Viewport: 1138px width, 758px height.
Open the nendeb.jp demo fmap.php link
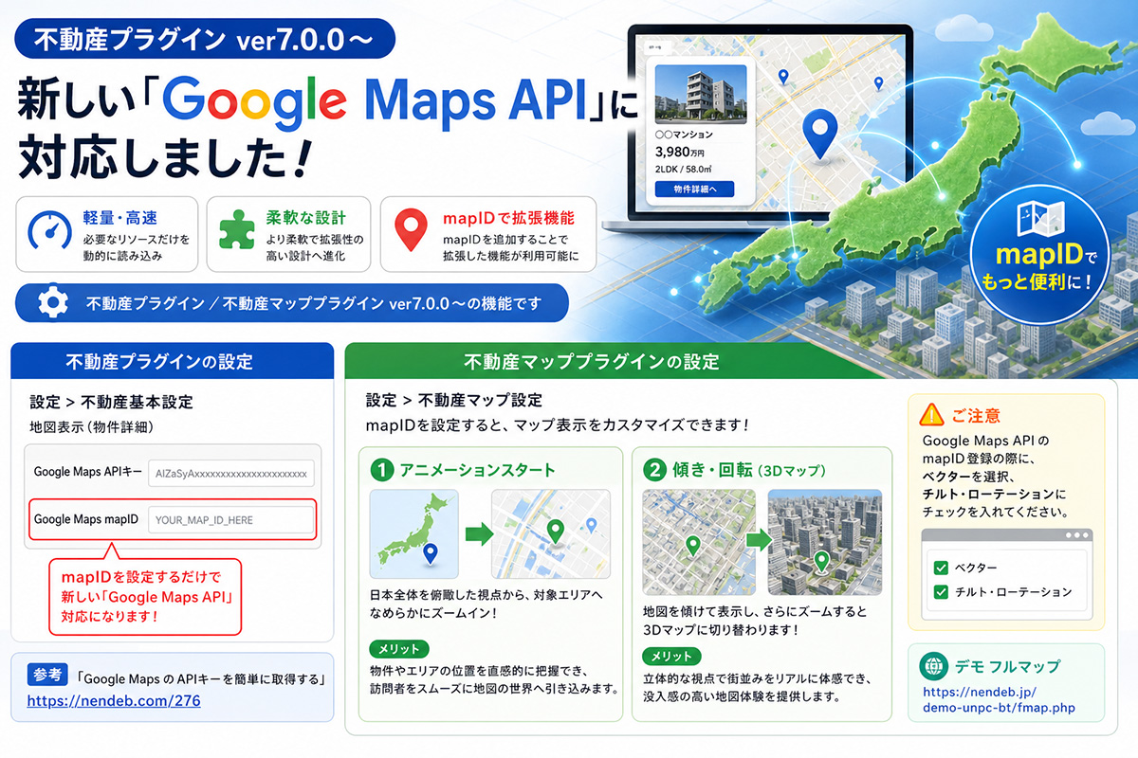point(999,699)
